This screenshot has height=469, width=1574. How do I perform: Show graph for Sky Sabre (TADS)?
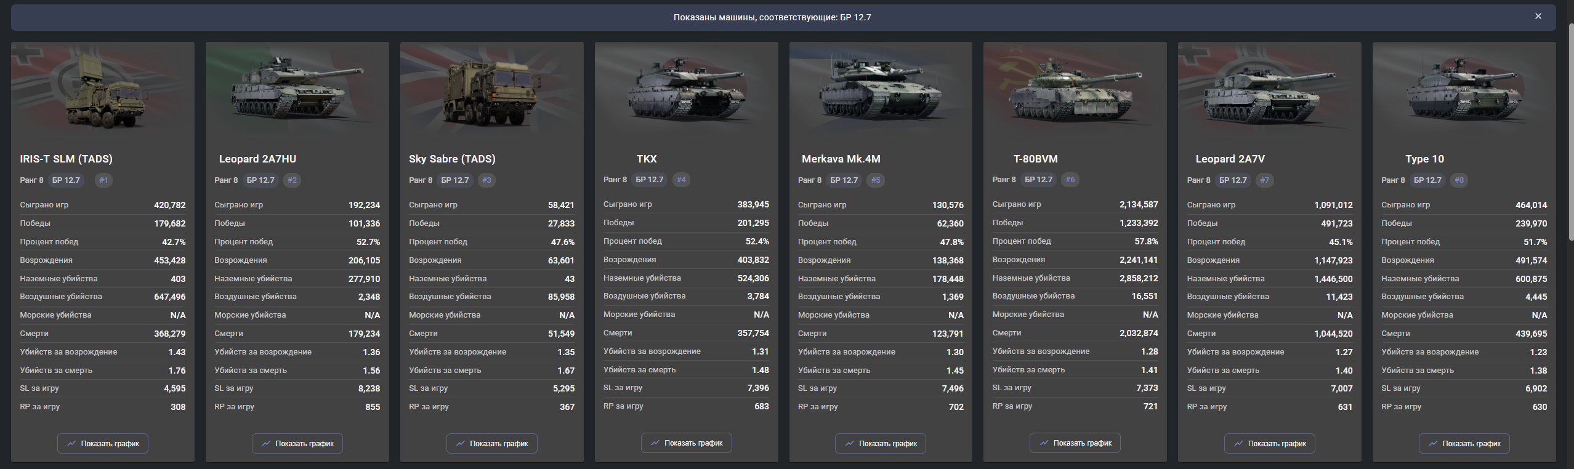point(492,443)
